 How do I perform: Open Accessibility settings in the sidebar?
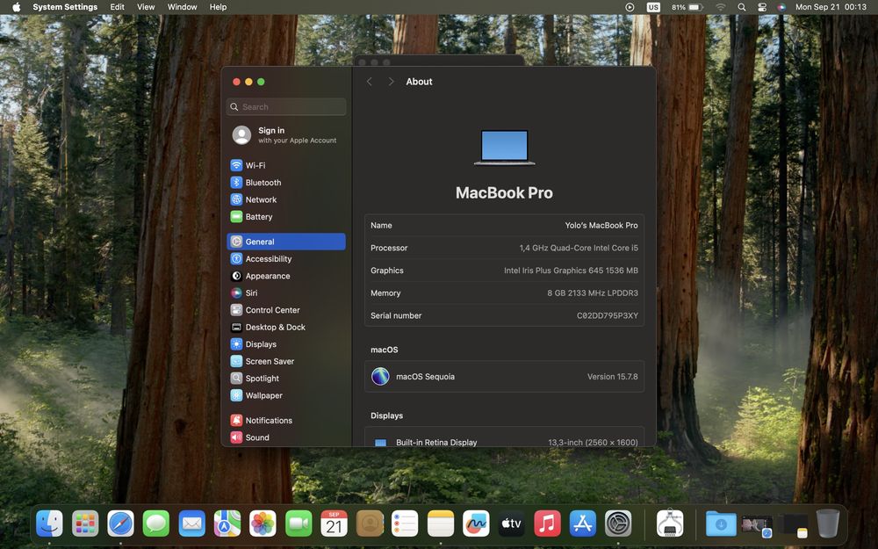coord(286,259)
